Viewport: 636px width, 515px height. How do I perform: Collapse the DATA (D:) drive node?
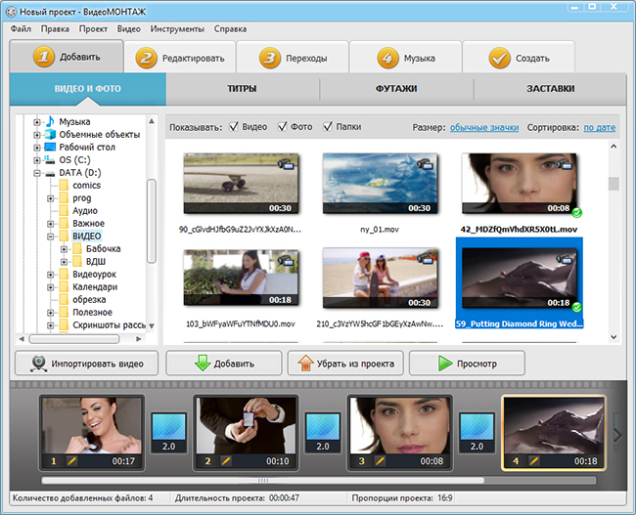37,173
